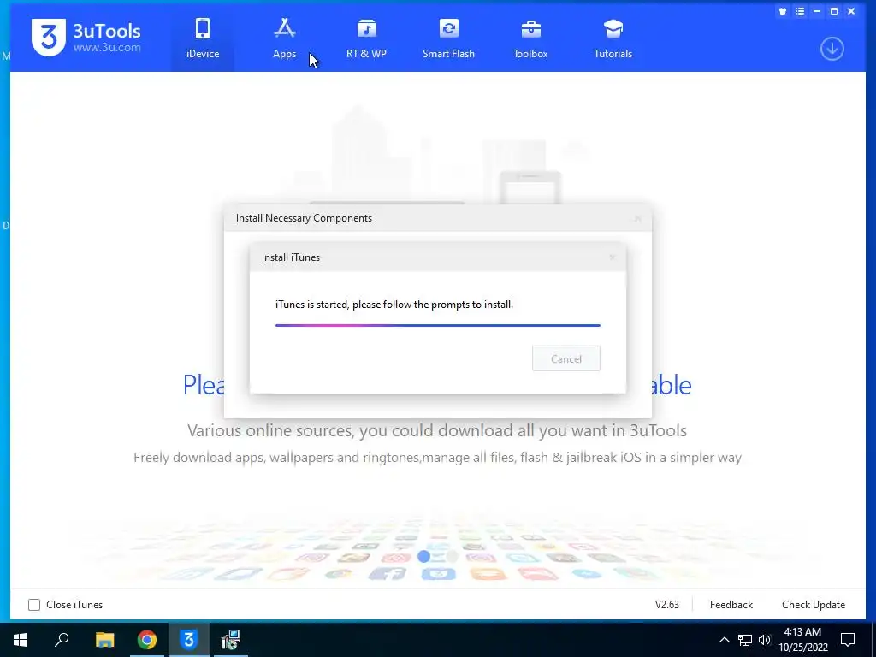876x657 pixels.
Task: Open the Feedback link
Action: coord(731,605)
